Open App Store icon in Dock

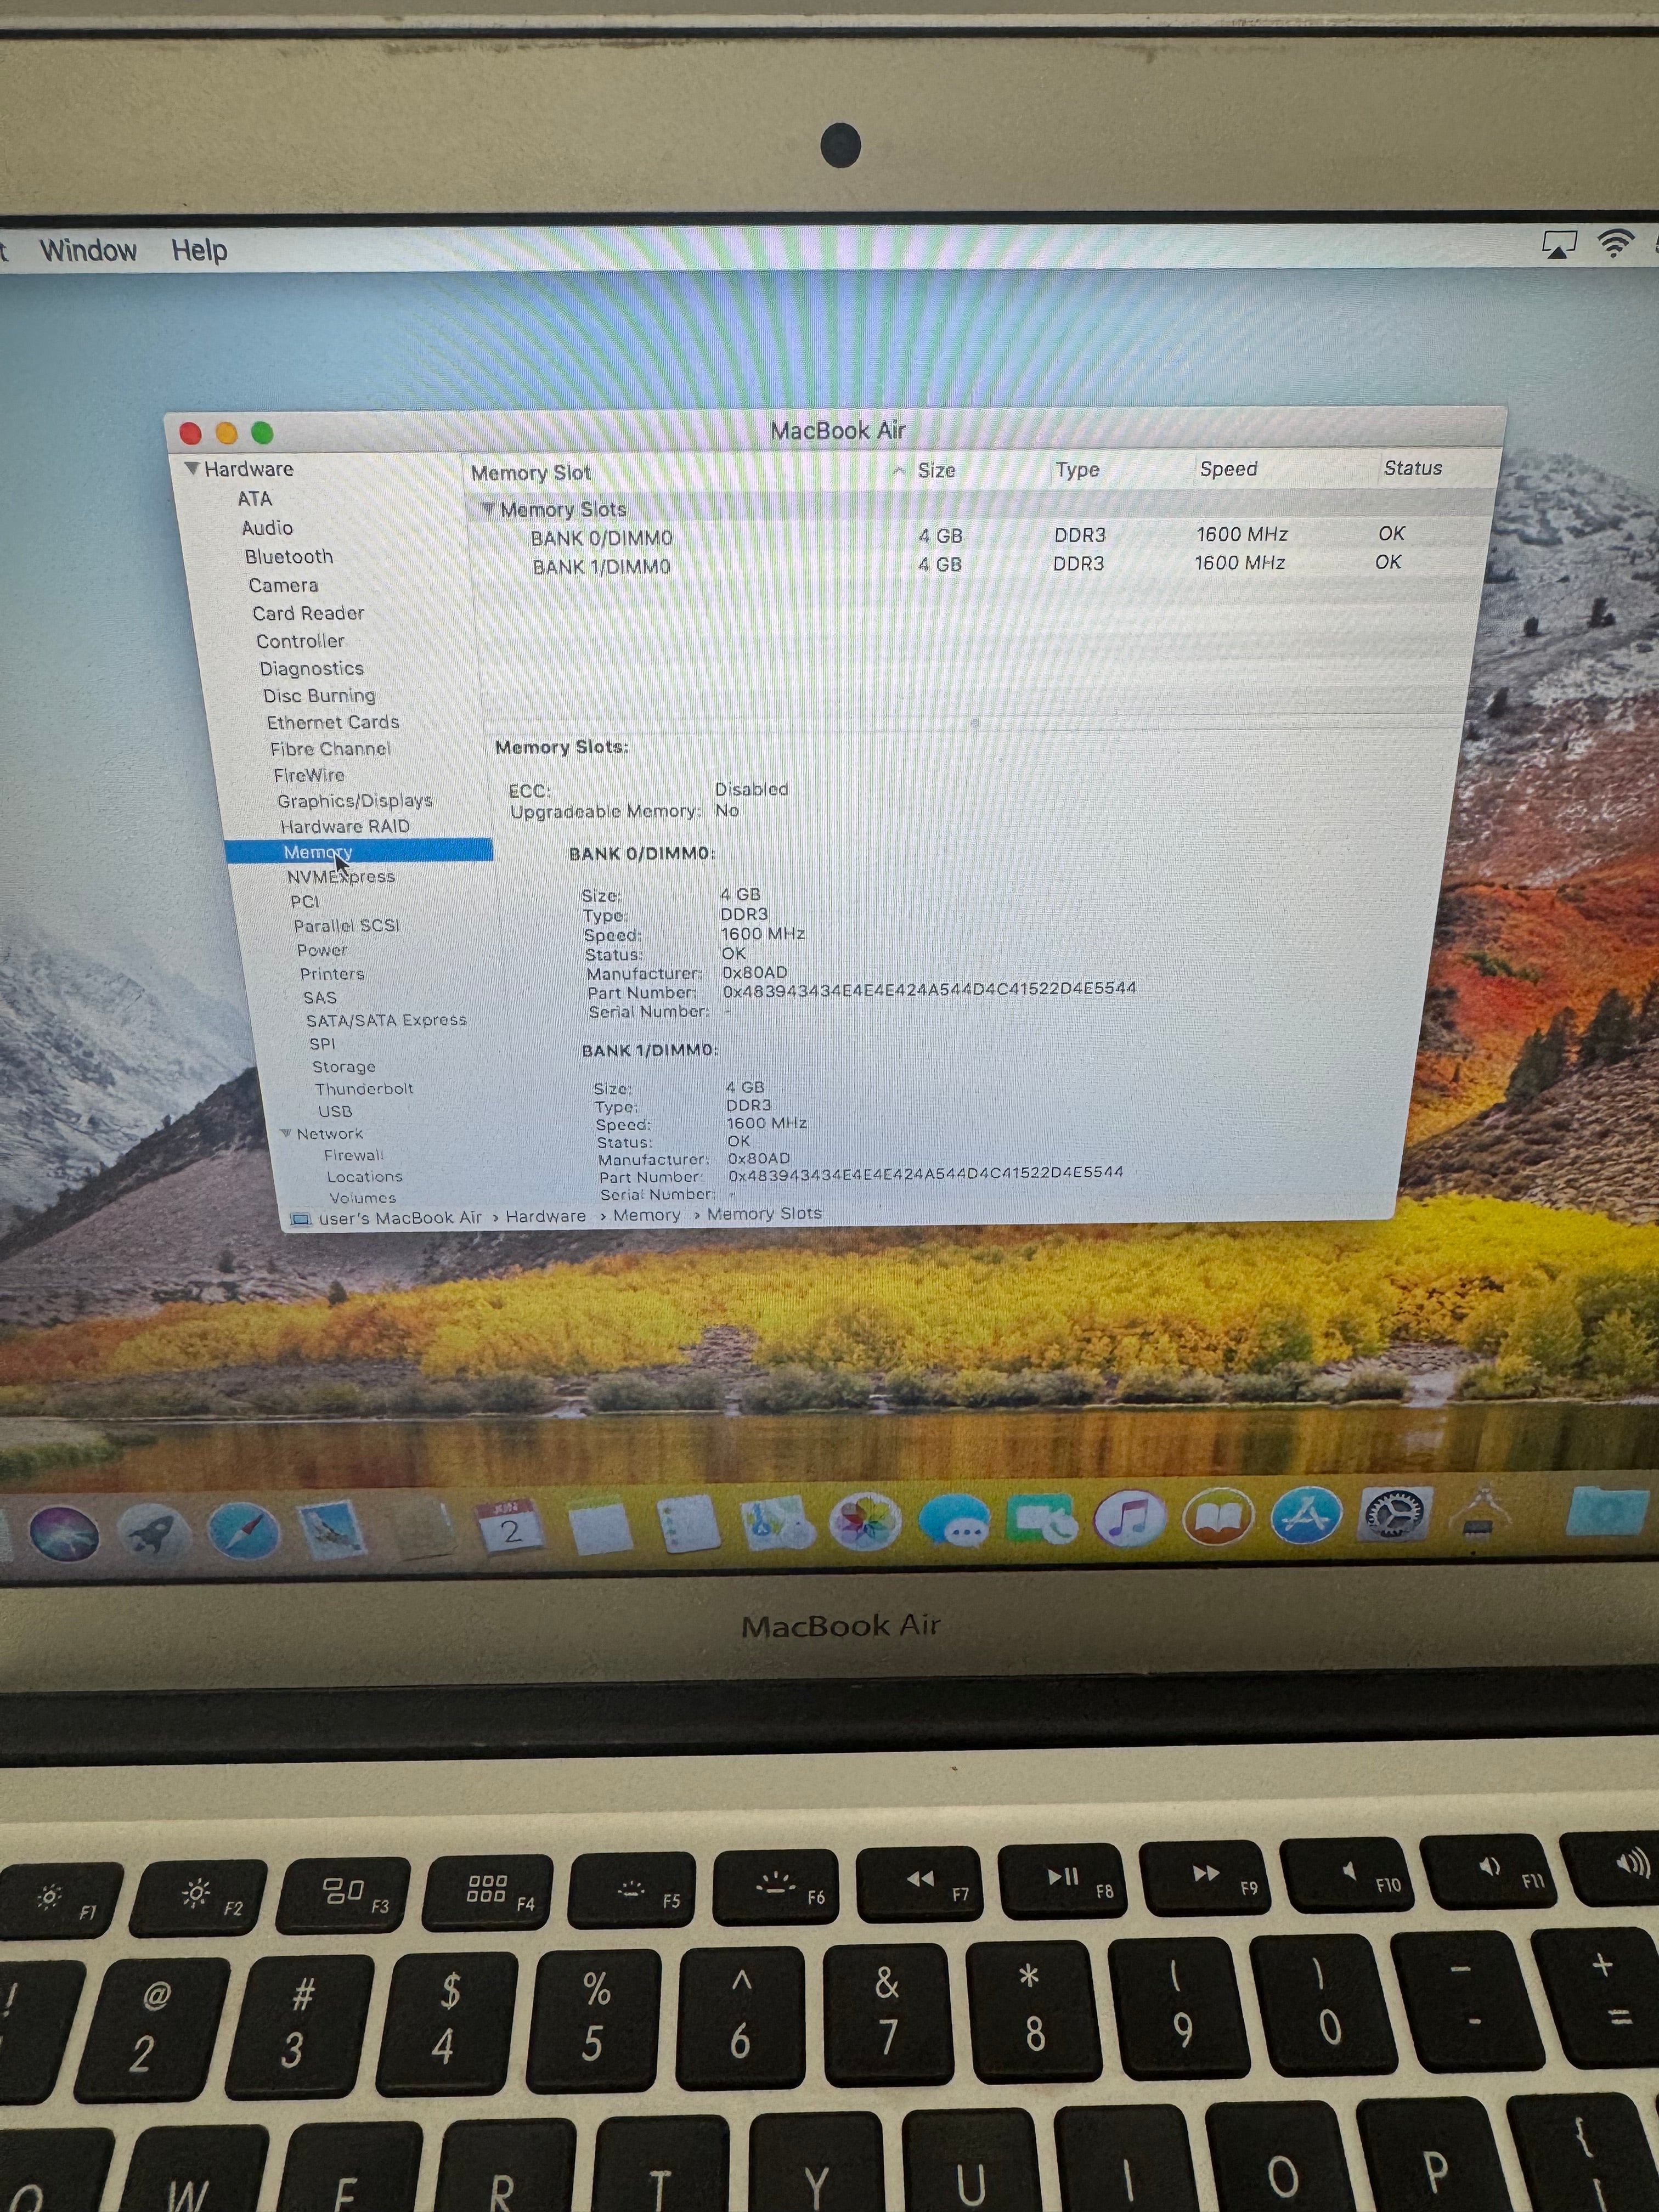pos(1306,1515)
